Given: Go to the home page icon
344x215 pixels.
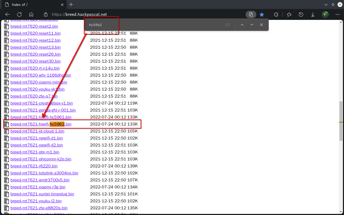Looking at the screenshot, I should 31,15.
